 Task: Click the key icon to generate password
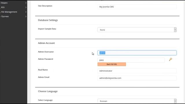(x=170, y=59)
